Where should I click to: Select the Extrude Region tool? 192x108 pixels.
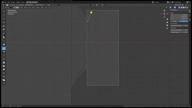[4, 45]
